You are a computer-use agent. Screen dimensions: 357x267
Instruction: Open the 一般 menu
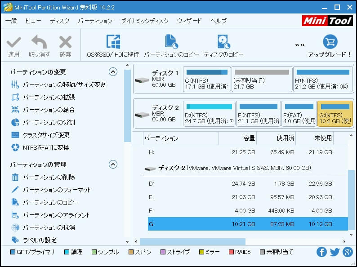pyautogui.click(x=11, y=21)
